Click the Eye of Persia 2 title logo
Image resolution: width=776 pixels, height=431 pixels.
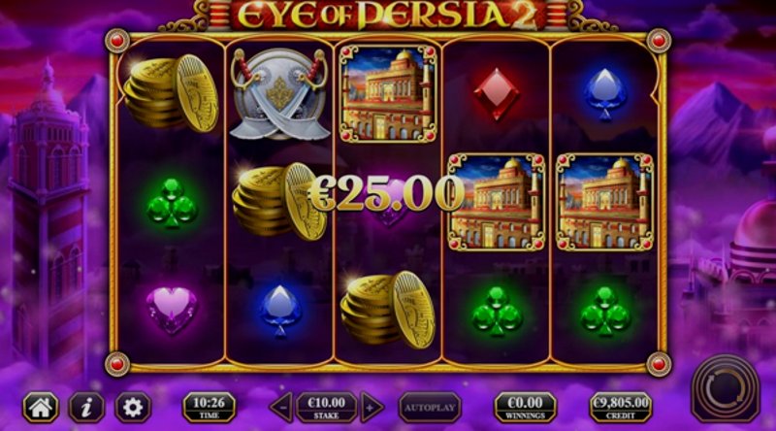point(387,16)
